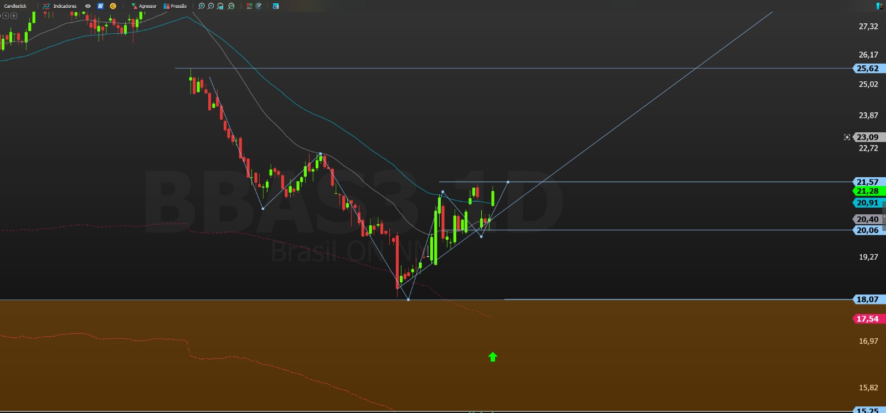
Task: Toggle indicator visibility with the eye icon
Action: tap(87, 6)
